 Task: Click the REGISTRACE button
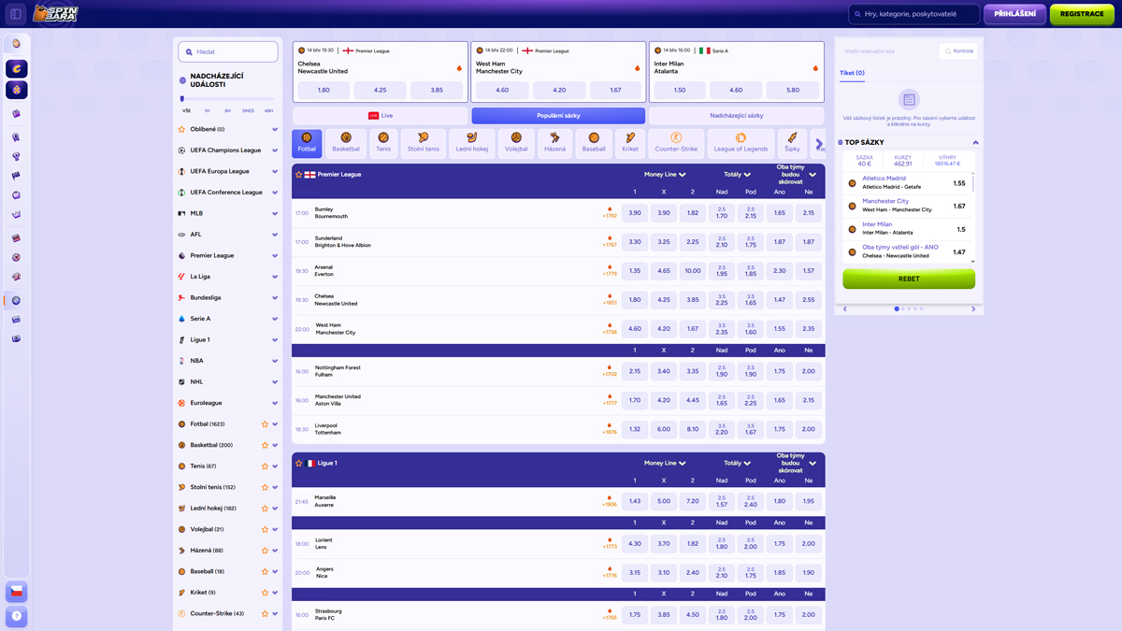coord(1081,14)
